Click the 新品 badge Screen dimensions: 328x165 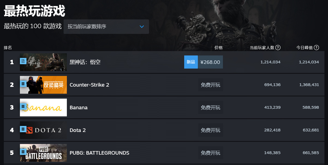click(191, 62)
